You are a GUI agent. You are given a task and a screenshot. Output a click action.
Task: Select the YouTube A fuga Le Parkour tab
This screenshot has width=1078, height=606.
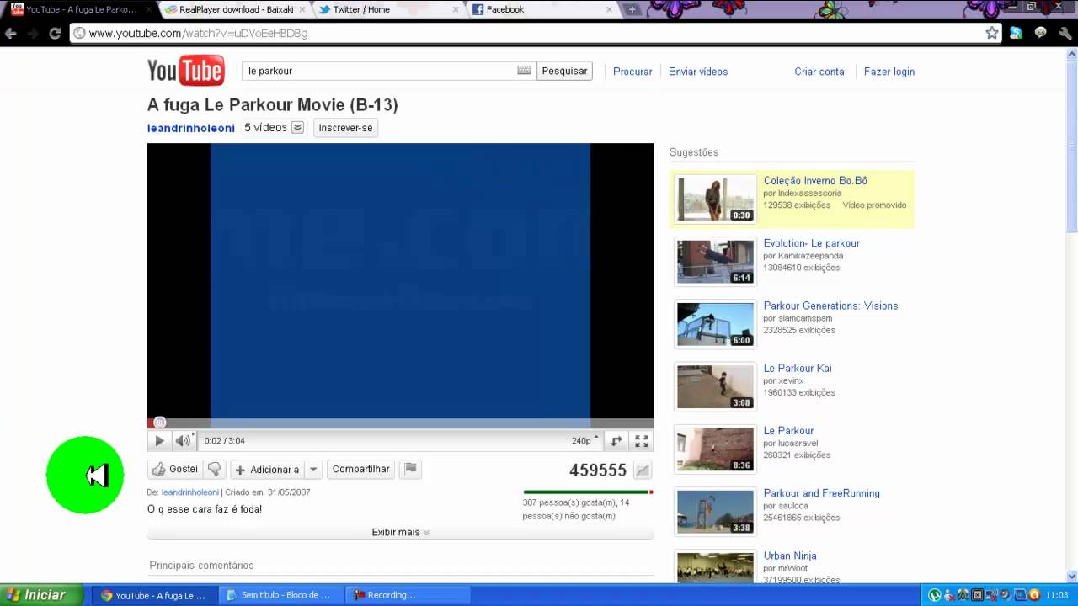(80, 9)
